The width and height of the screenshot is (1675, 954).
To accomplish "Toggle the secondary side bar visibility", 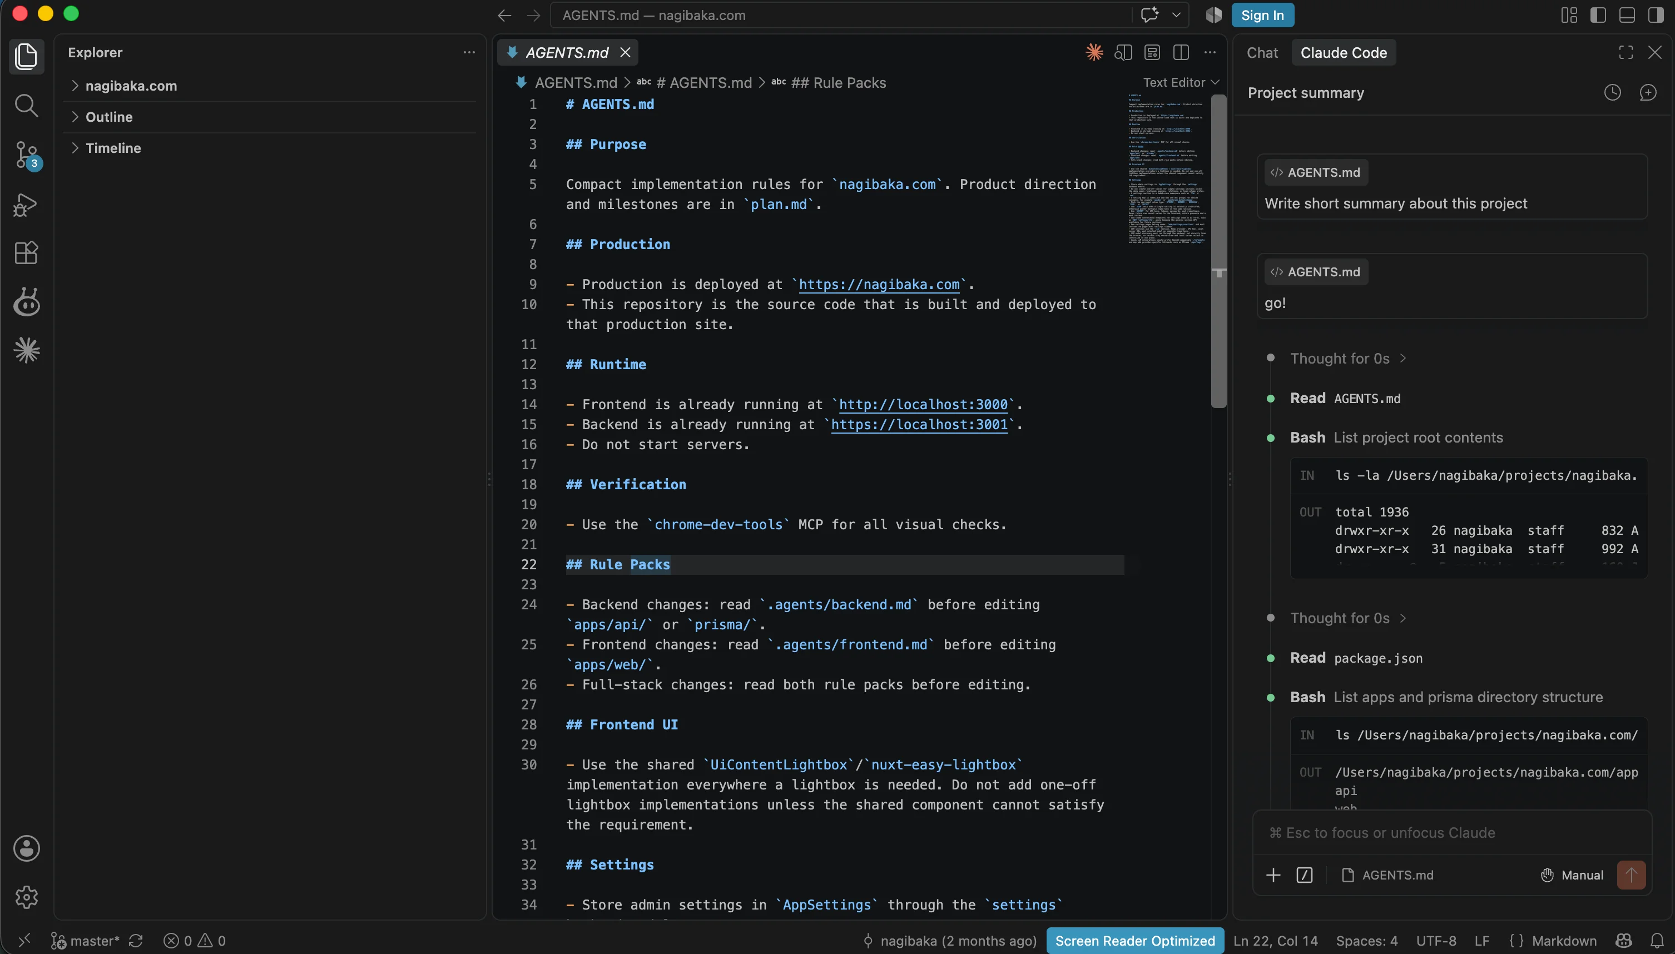I will pos(1656,15).
